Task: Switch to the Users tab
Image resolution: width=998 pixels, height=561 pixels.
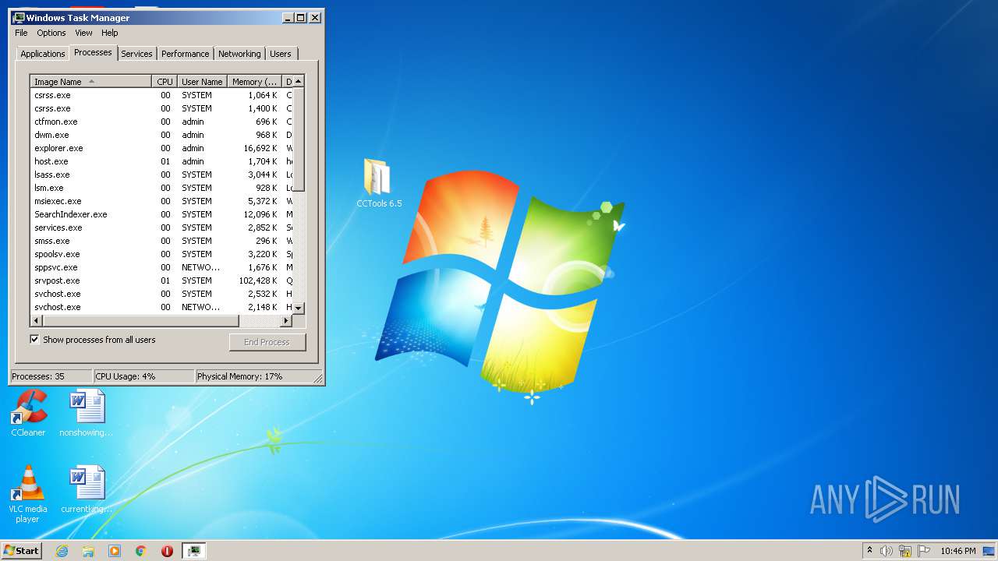Action: click(x=280, y=54)
